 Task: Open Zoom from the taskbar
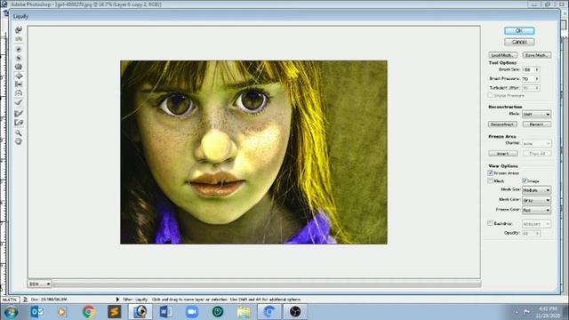click(x=192, y=312)
